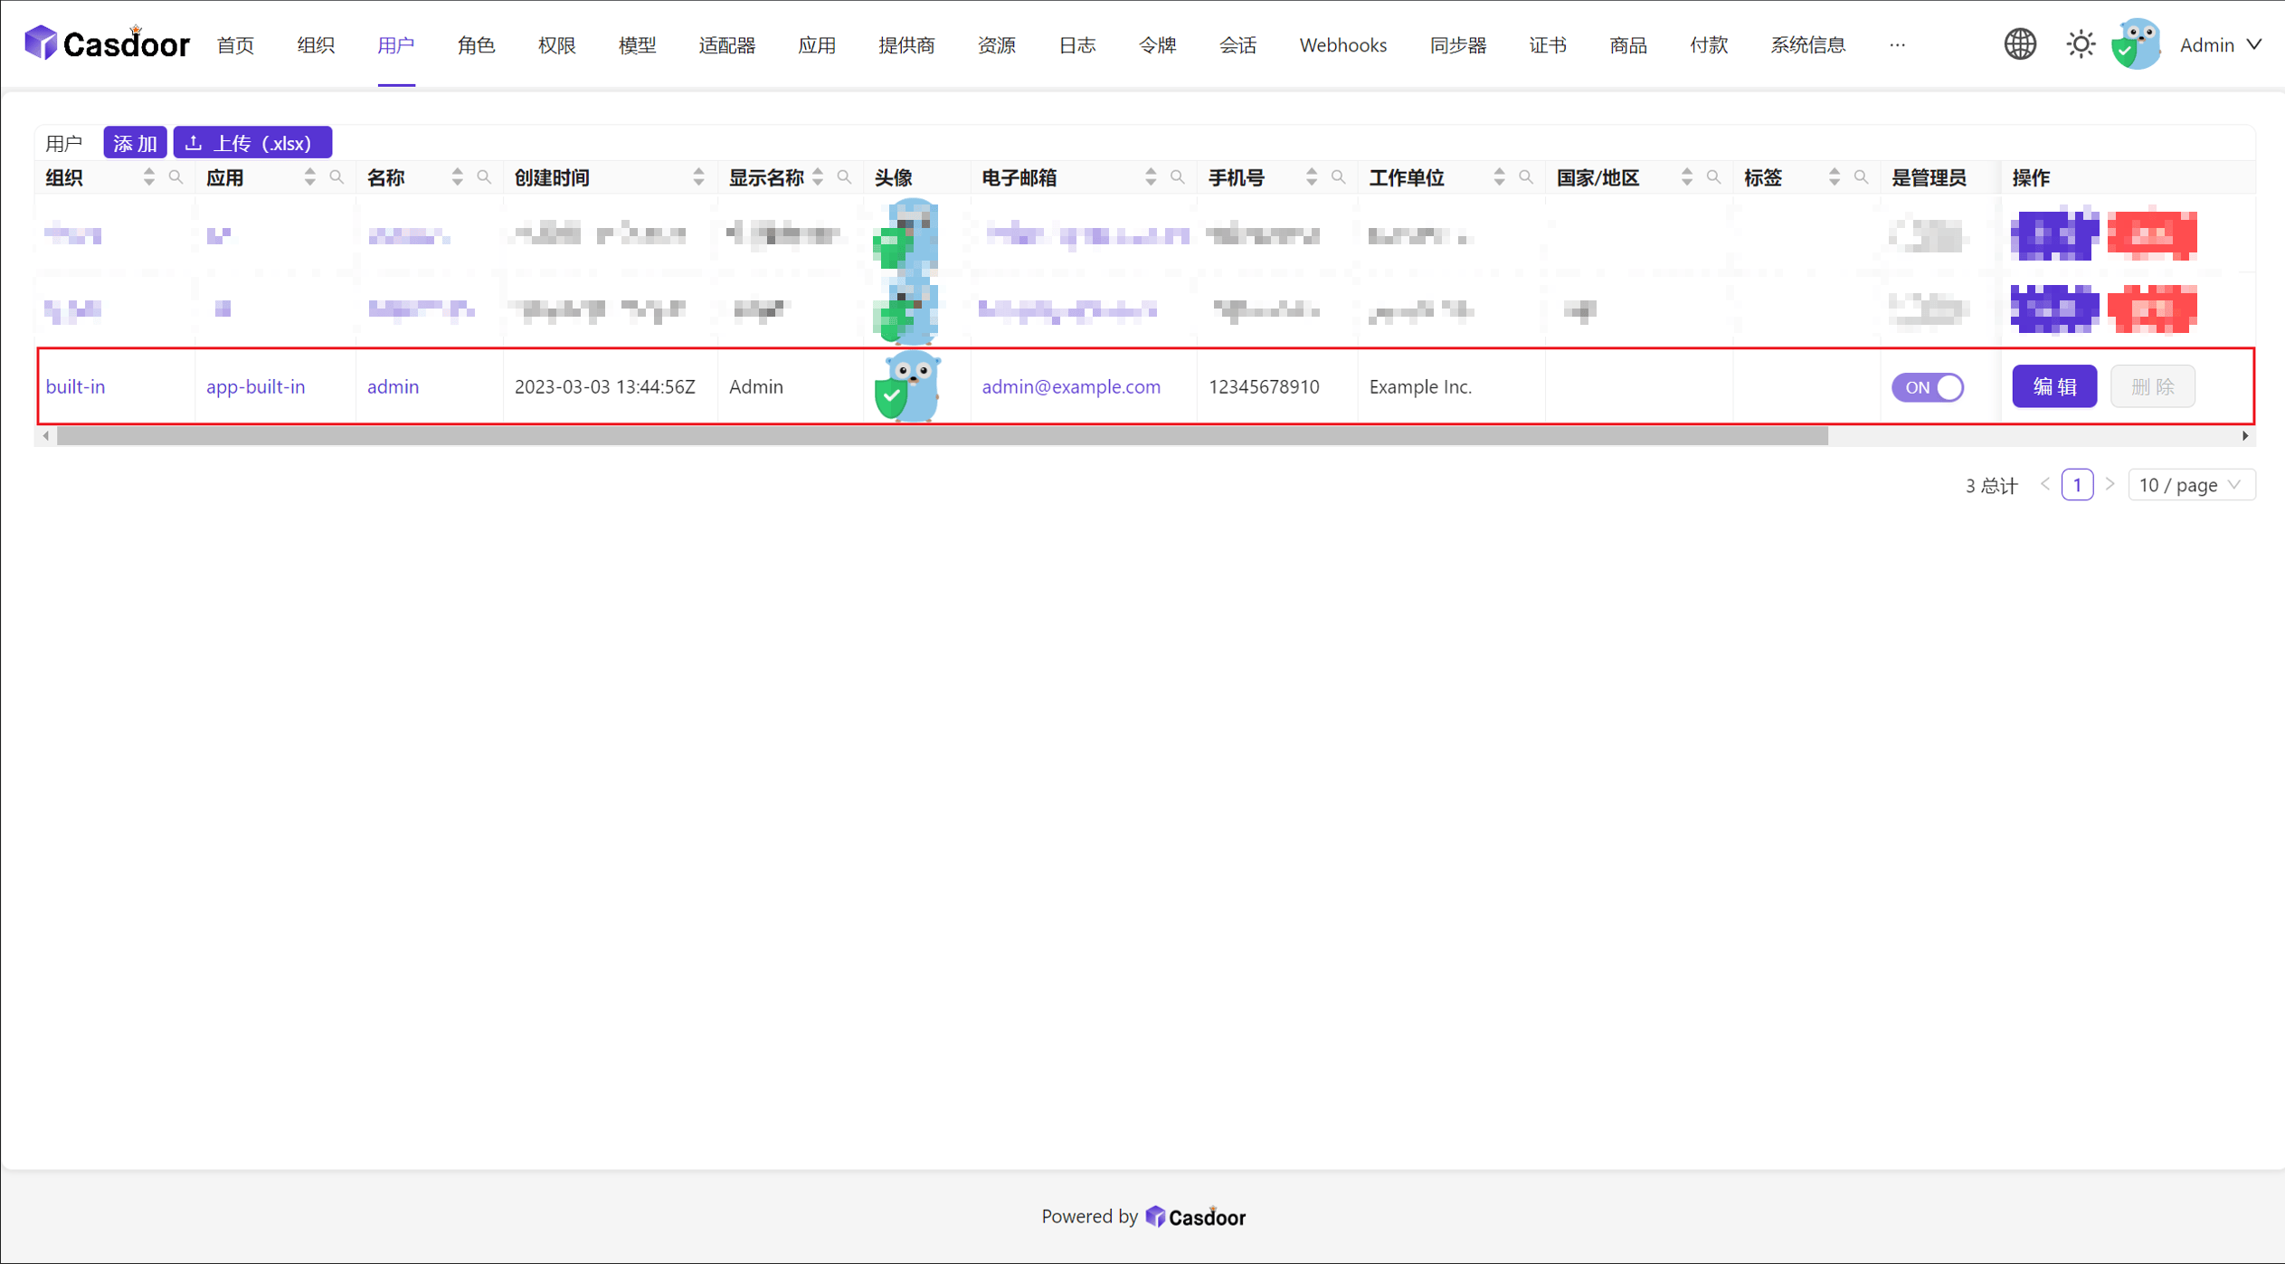Open the 权限 menu
Screen dimensions: 2285x1264
pyautogui.click(x=556, y=44)
